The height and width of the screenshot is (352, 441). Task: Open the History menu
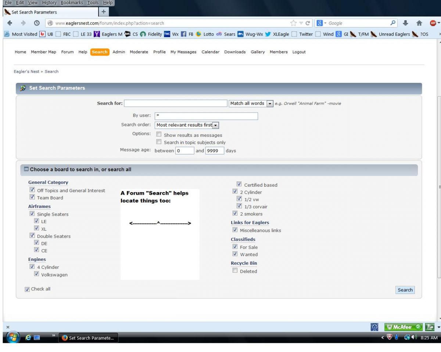[49, 3]
